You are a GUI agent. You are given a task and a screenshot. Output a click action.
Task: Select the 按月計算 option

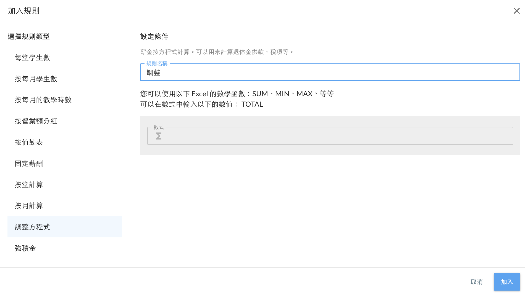(65, 206)
